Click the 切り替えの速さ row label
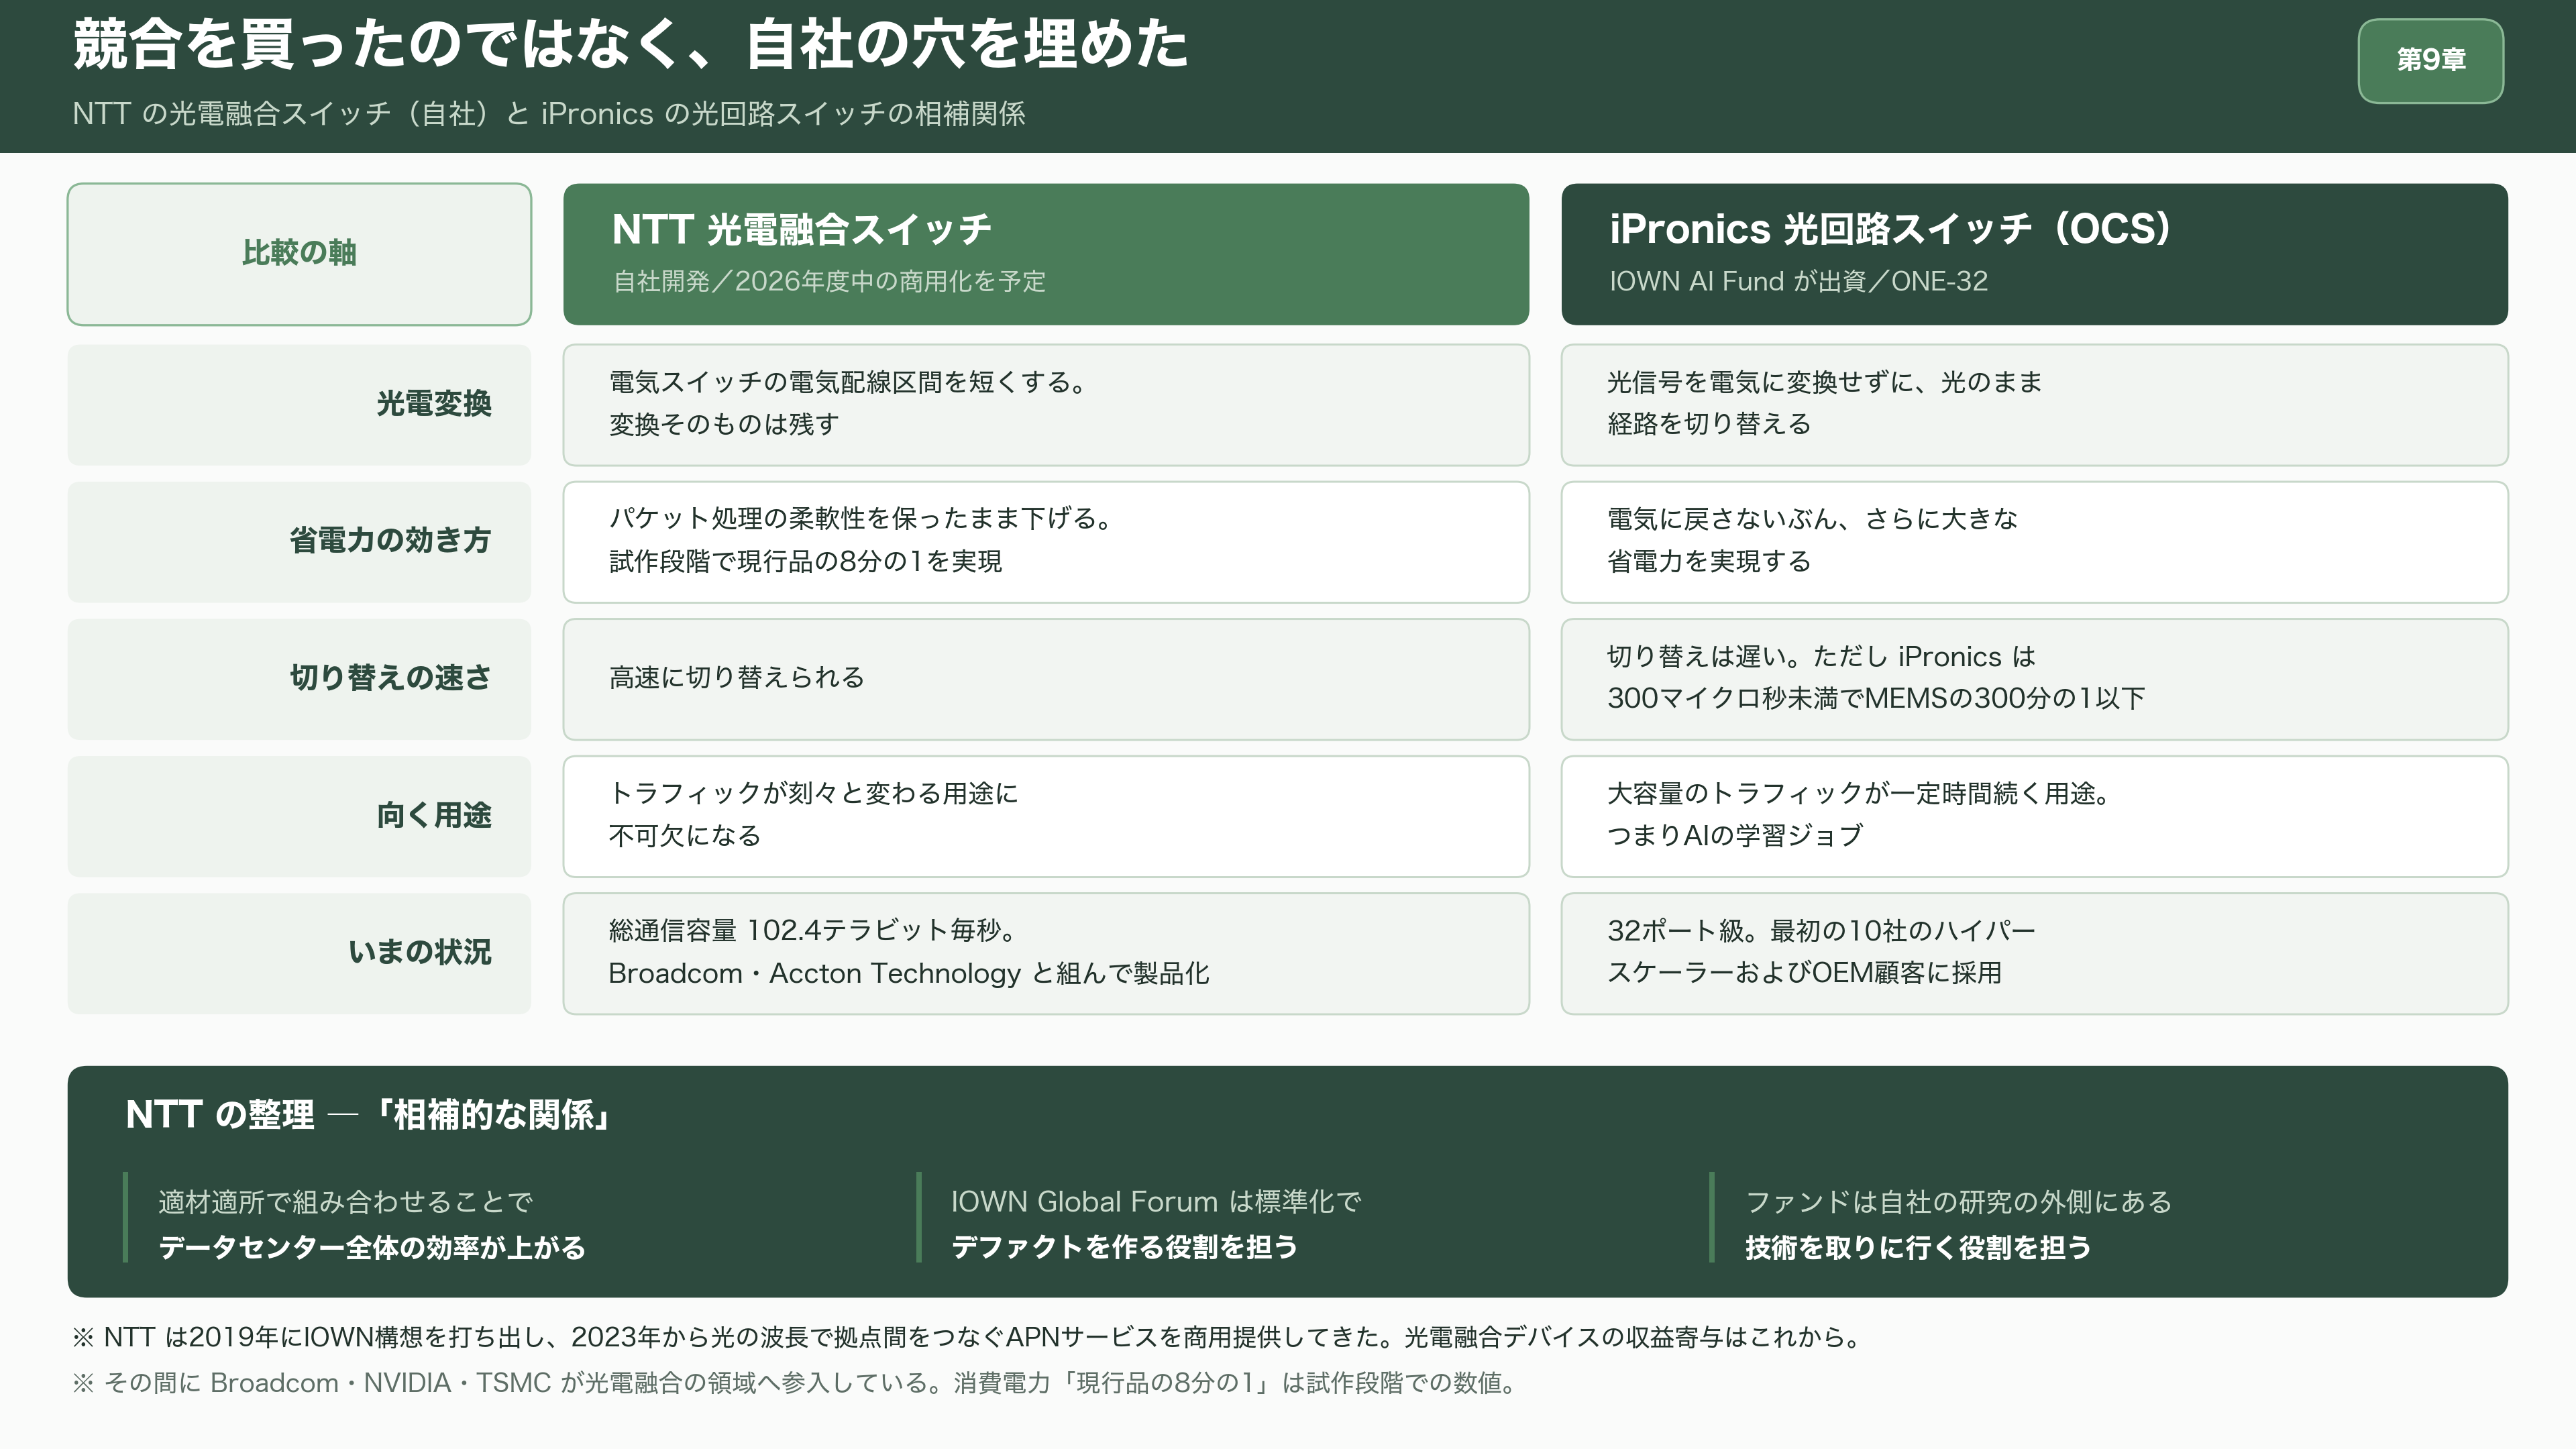This screenshot has height=1449, width=2576. tap(299, 678)
